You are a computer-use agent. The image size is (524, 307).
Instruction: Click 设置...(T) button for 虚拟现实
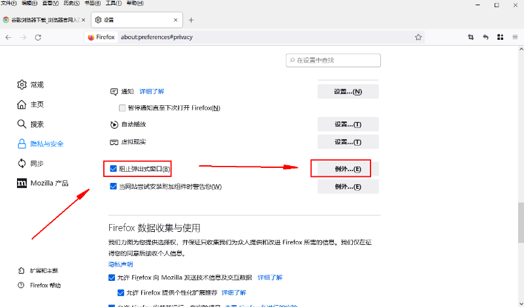tap(348, 142)
